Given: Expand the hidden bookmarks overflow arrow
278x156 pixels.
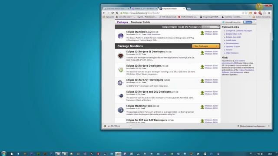Looking at the screenshot, I should tap(250, 17).
